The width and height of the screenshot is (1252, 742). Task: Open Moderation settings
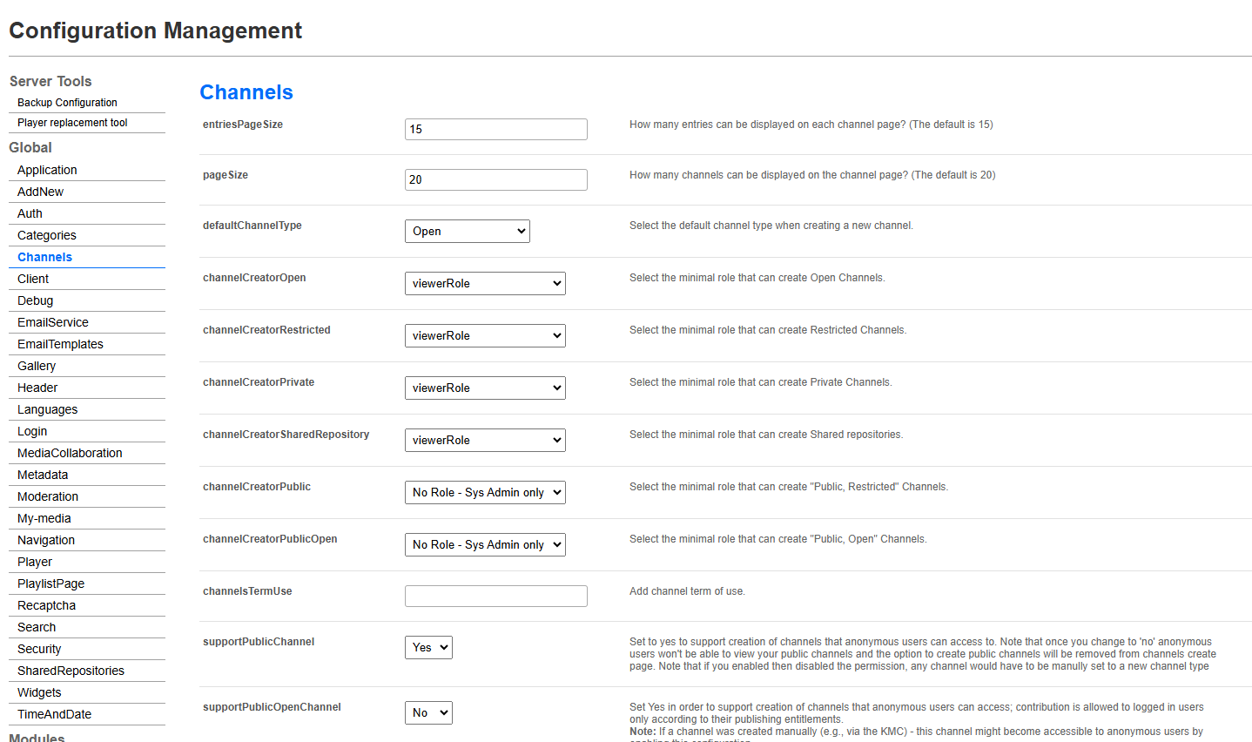(x=48, y=496)
